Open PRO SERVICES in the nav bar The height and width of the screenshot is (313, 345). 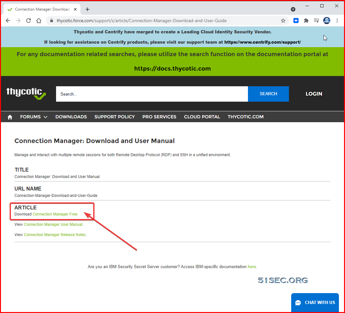[159, 117]
